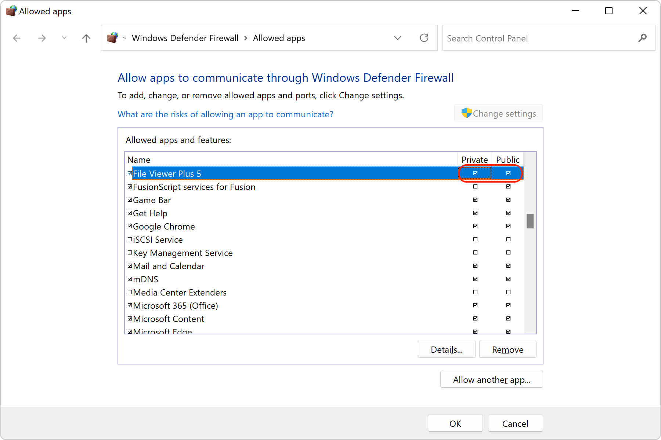This screenshot has width=661, height=440.
Task: Toggle File Viewer Plus 5 Public checkbox
Action: tap(508, 173)
